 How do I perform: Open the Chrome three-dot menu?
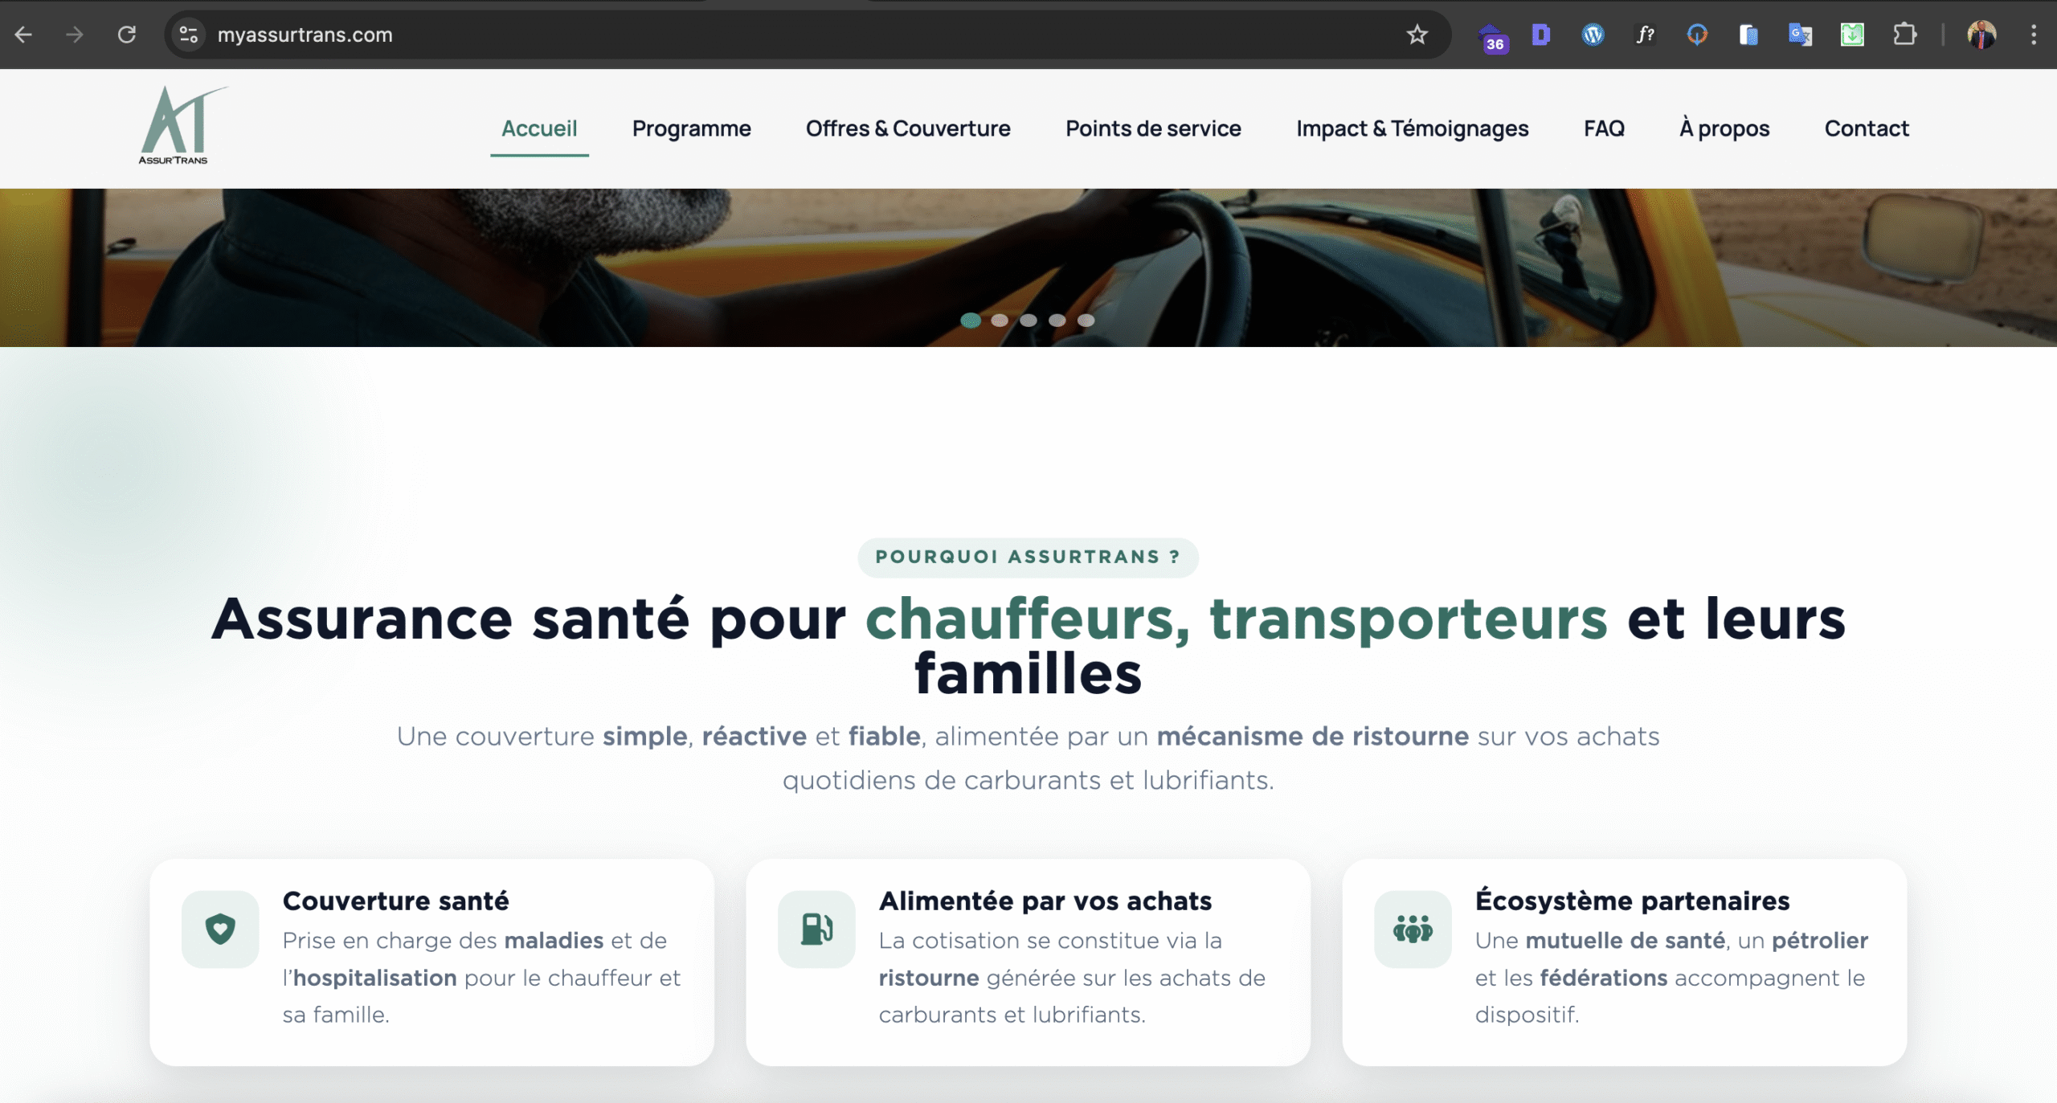pos(2034,35)
